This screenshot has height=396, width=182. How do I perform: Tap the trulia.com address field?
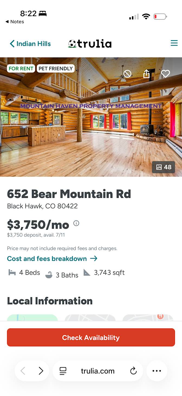pyautogui.click(x=97, y=371)
